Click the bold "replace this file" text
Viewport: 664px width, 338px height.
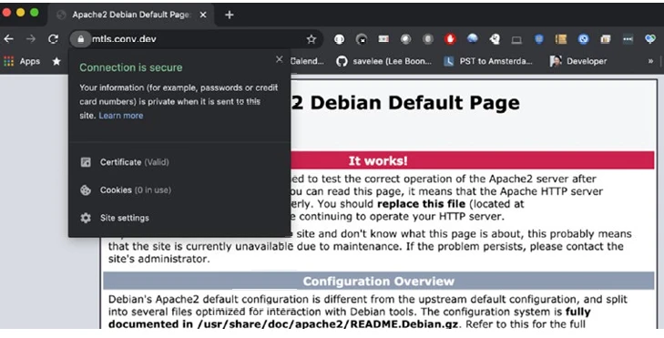422,204
